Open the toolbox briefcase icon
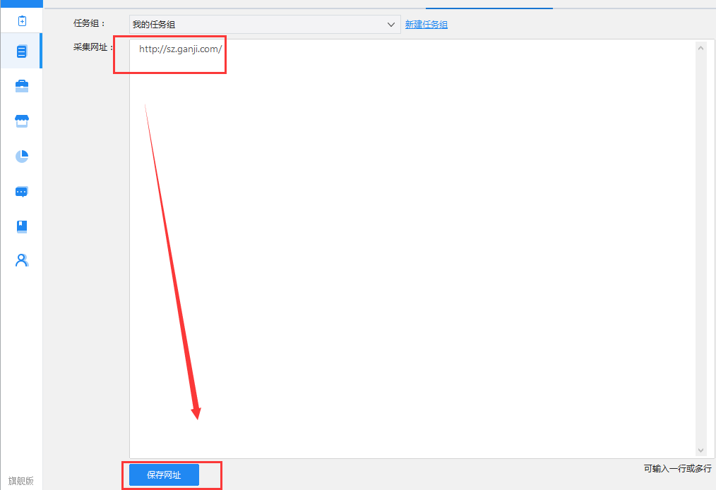The height and width of the screenshot is (490, 716). pyautogui.click(x=22, y=86)
